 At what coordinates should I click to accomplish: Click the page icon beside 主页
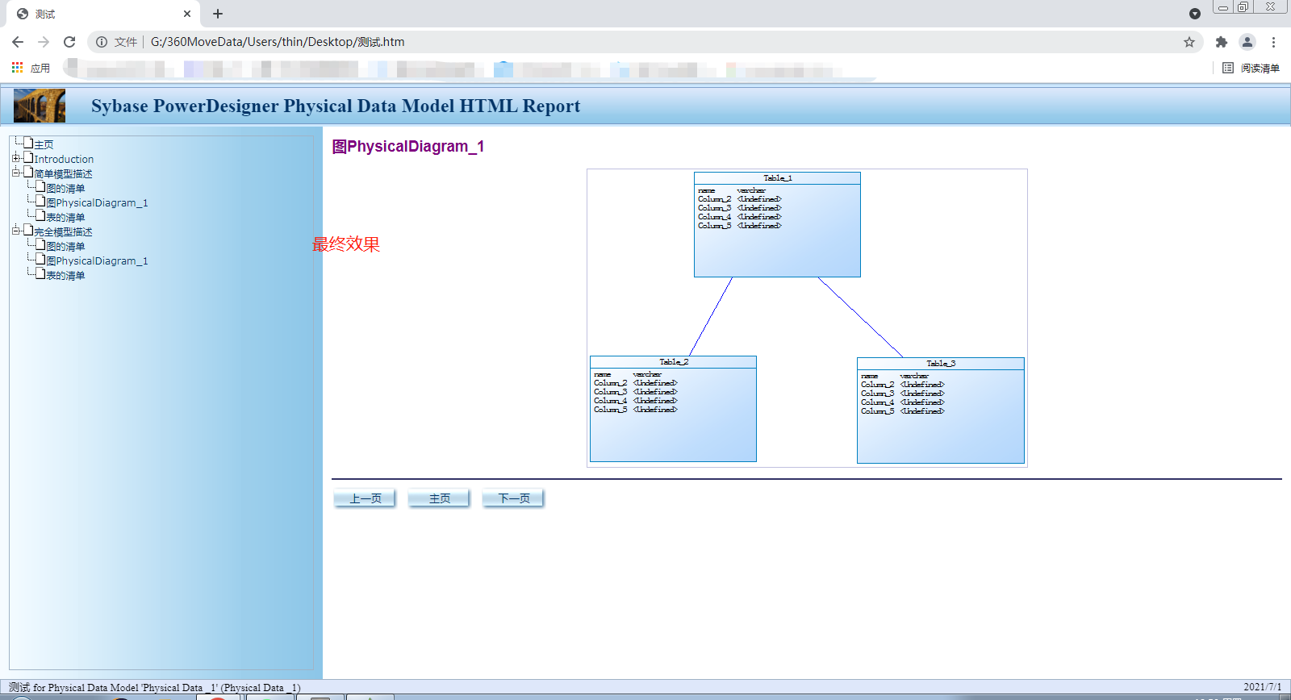click(28, 143)
